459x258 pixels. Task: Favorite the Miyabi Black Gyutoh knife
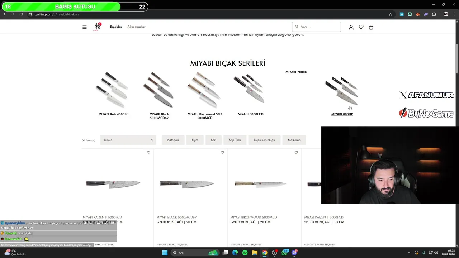coord(222,153)
